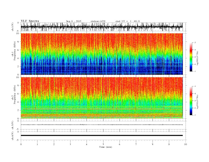Click the "2" kHz tick on ch.2 spectrogram axis
This screenshot has width=209, height=162.
tap(18, 110)
